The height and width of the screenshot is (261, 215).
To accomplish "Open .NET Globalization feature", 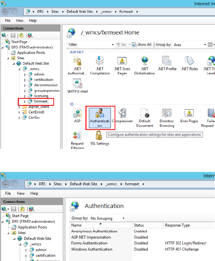I will (144, 66).
